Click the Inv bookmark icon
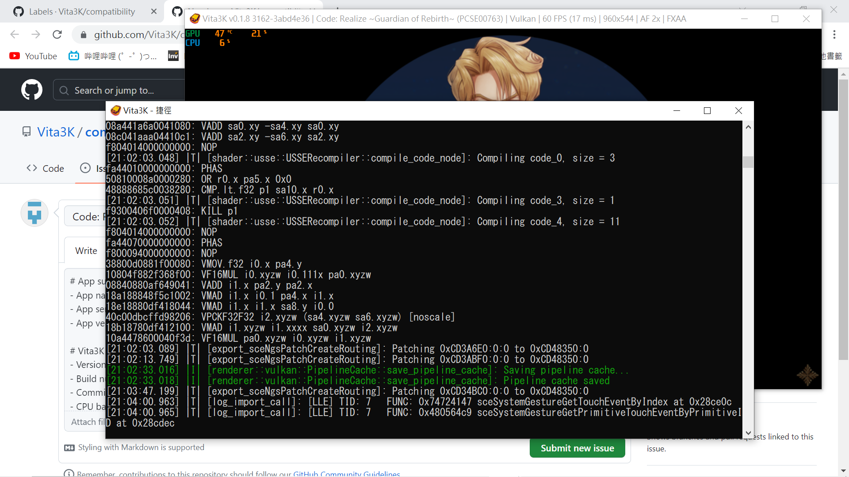Image resolution: width=849 pixels, height=477 pixels. [173, 56]
